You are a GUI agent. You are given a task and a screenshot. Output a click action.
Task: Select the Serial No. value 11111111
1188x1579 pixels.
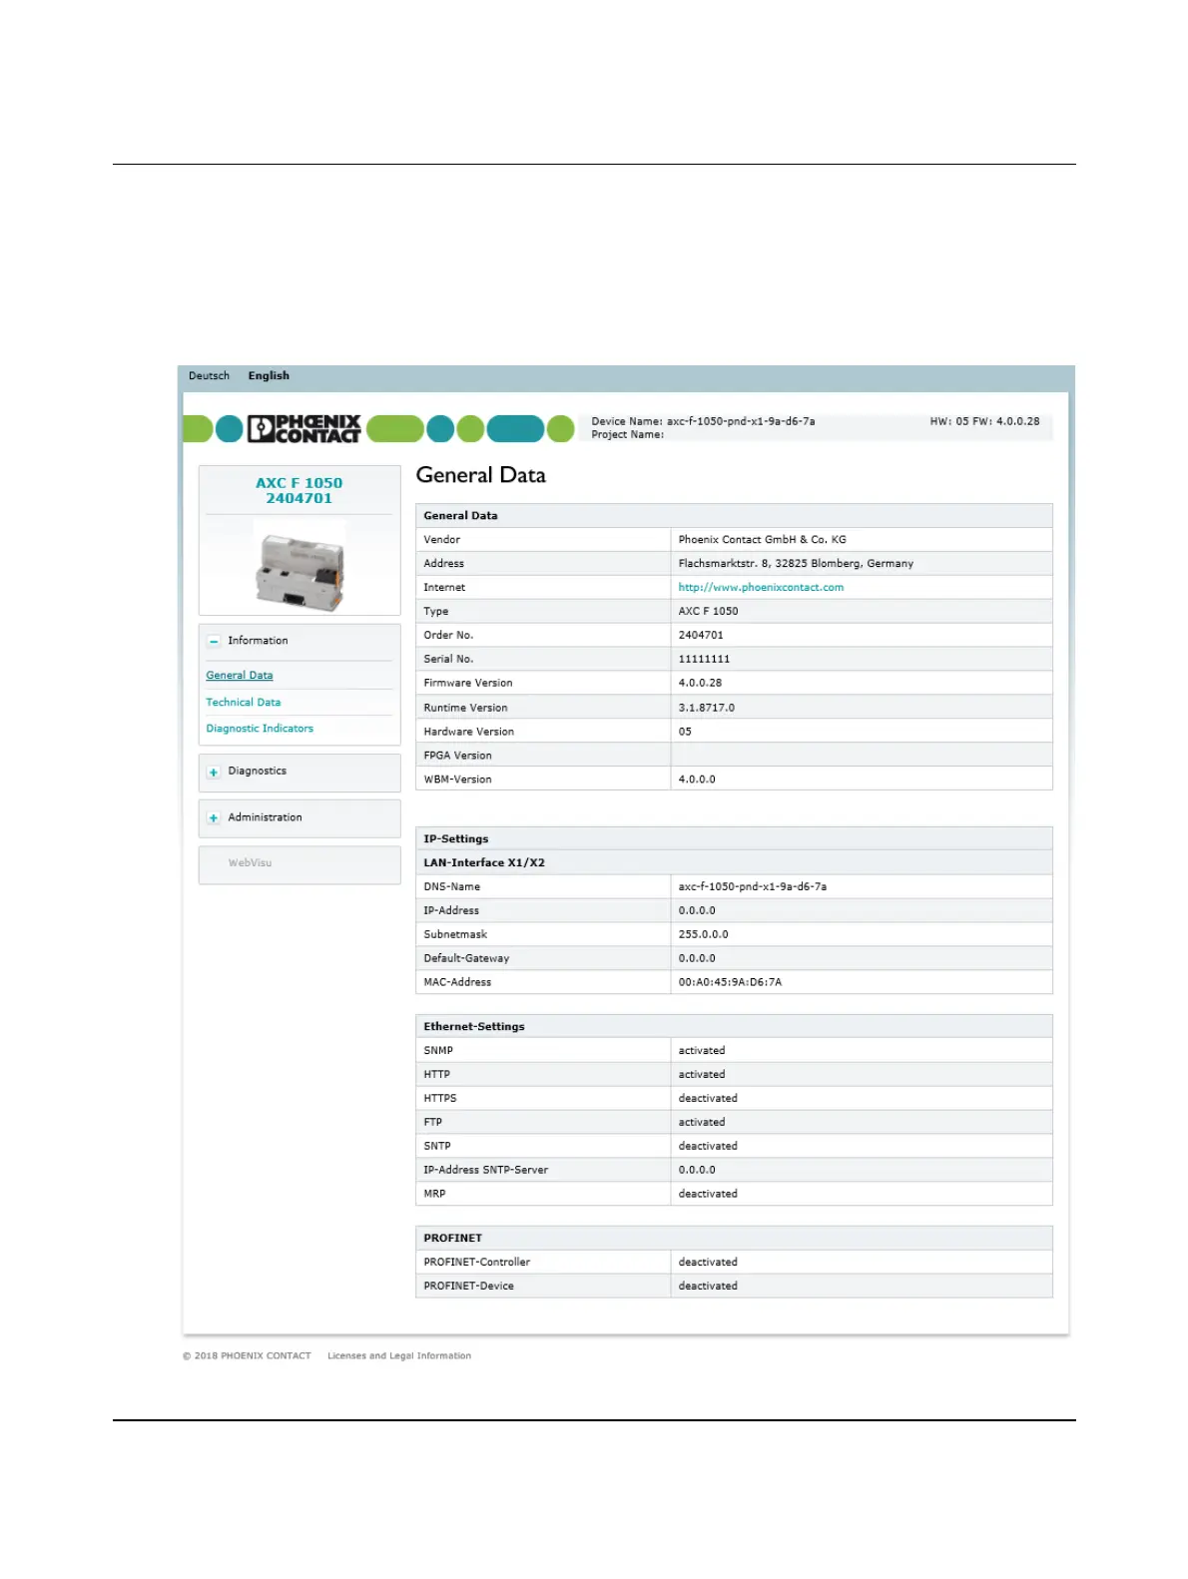coord(704,660)
